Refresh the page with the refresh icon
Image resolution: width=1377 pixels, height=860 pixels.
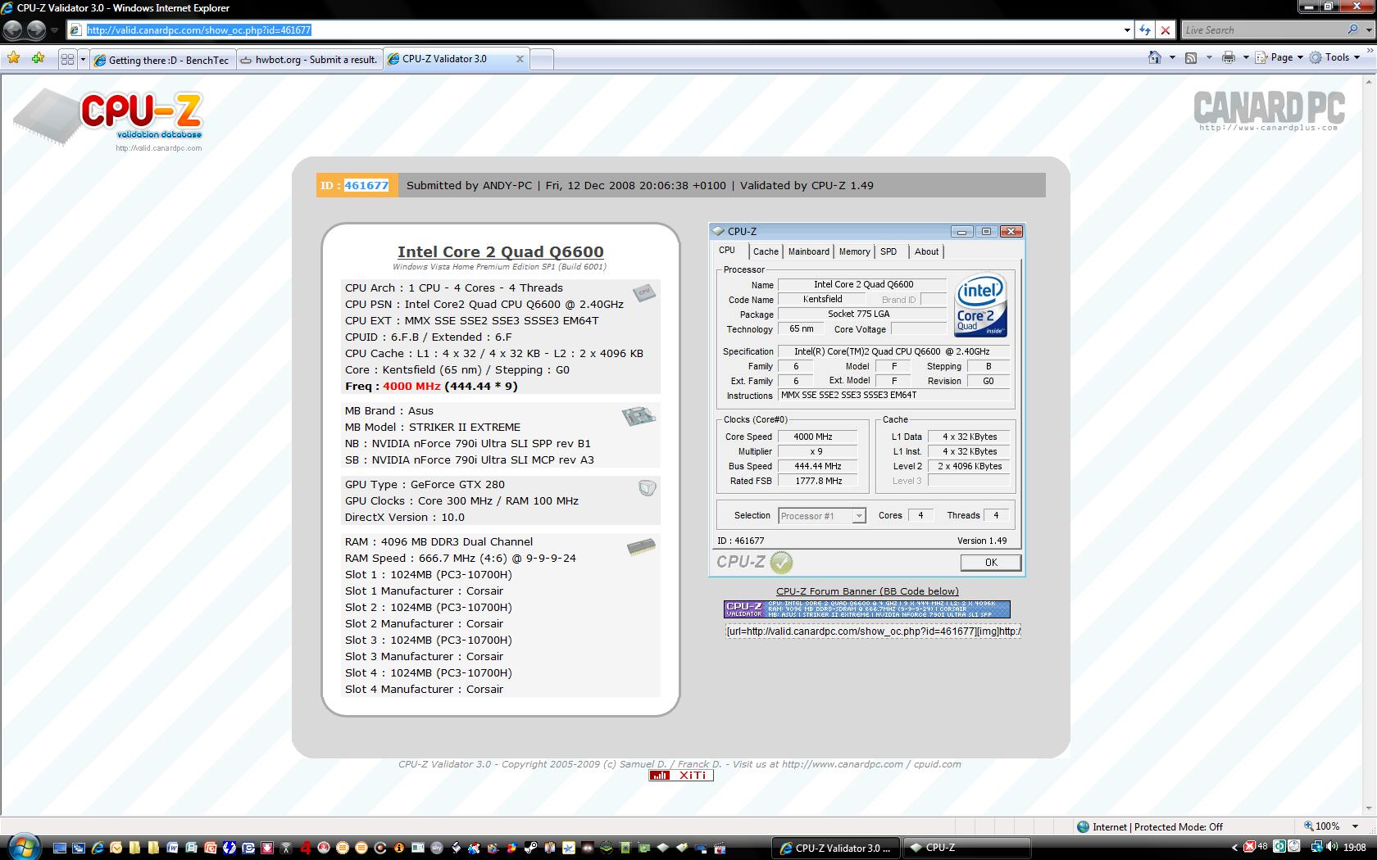coord(1145,30)
